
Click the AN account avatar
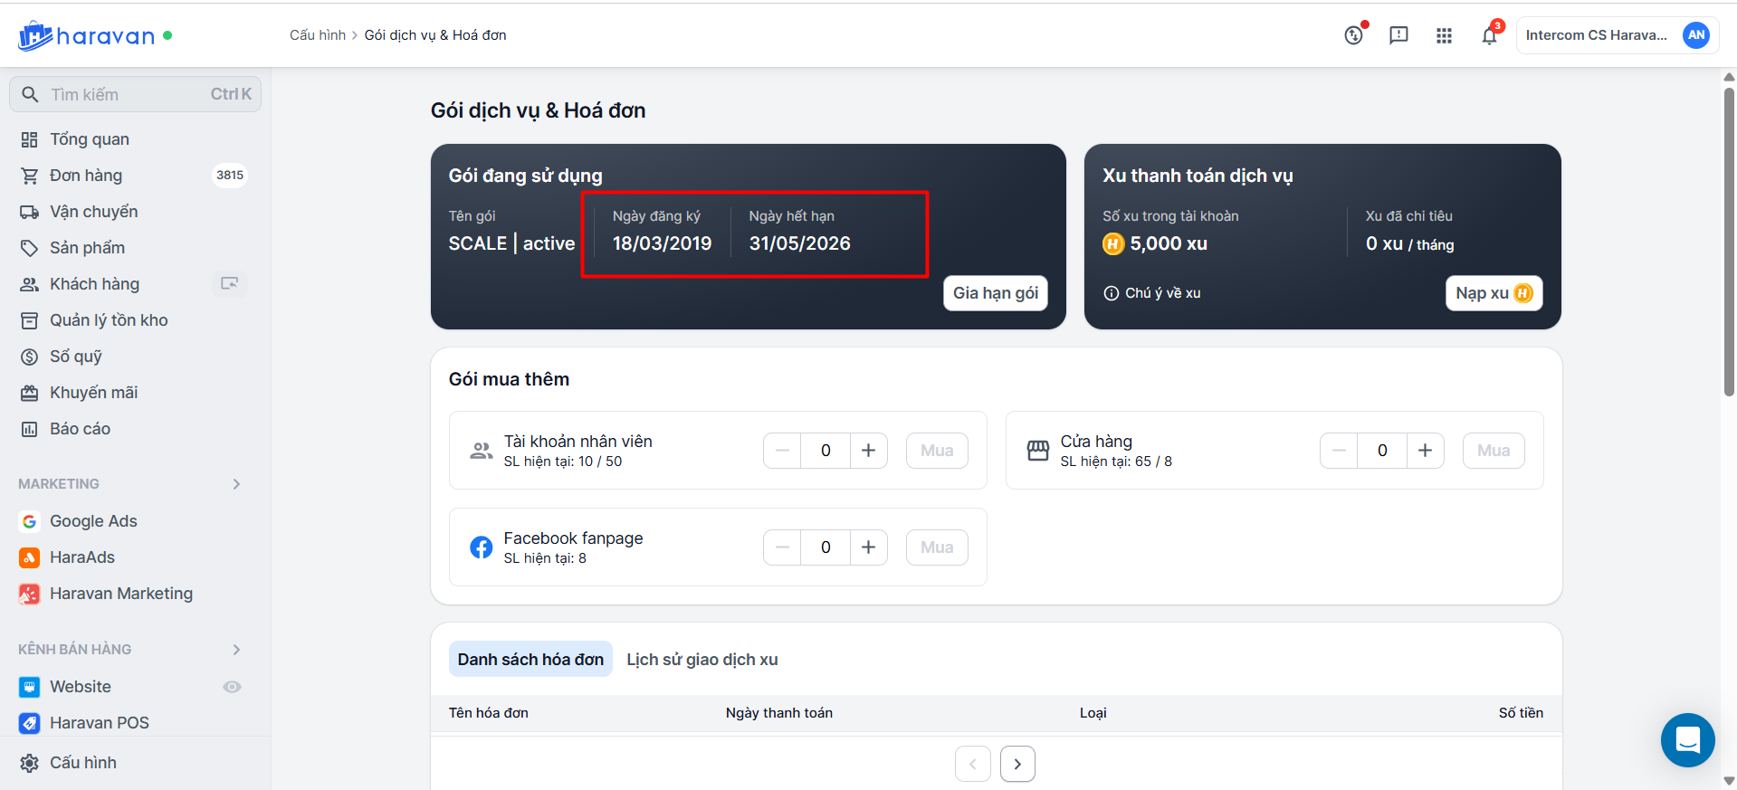click(x=1695, y=35)
